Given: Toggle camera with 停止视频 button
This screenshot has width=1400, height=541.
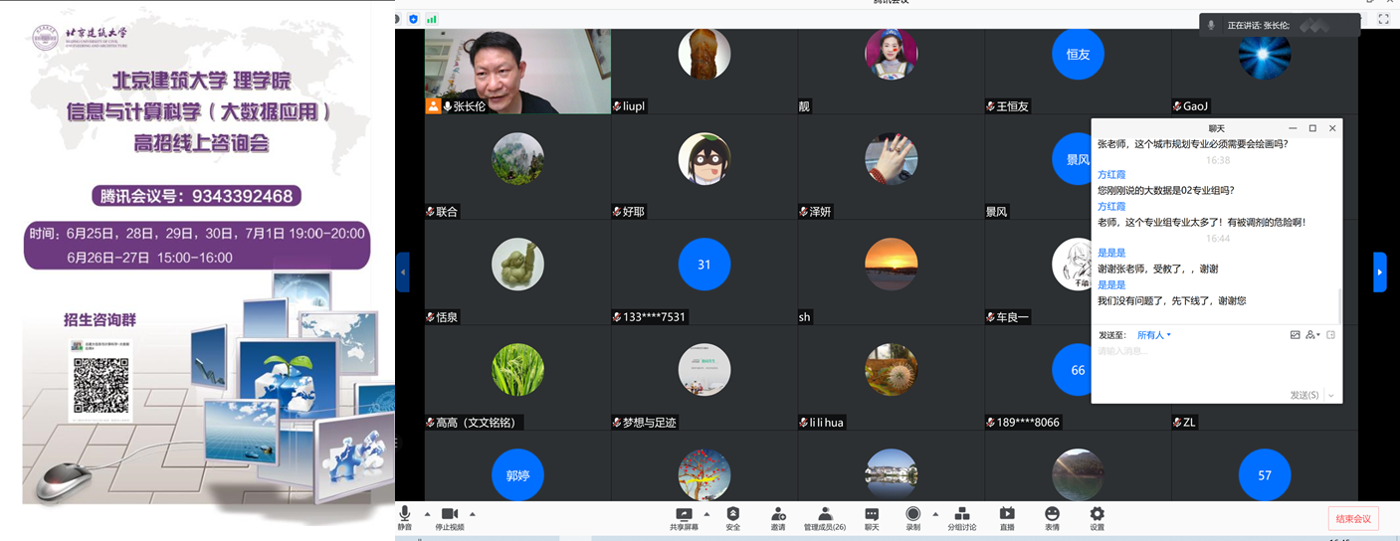Looking at the screenshot, I should 450,516.
